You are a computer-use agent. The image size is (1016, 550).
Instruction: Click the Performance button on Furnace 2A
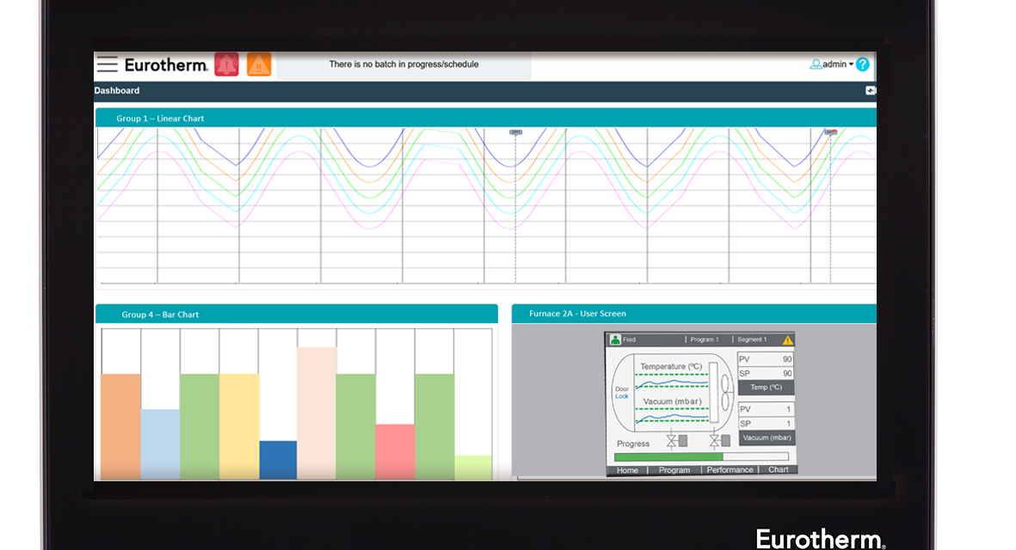(730, 469)
